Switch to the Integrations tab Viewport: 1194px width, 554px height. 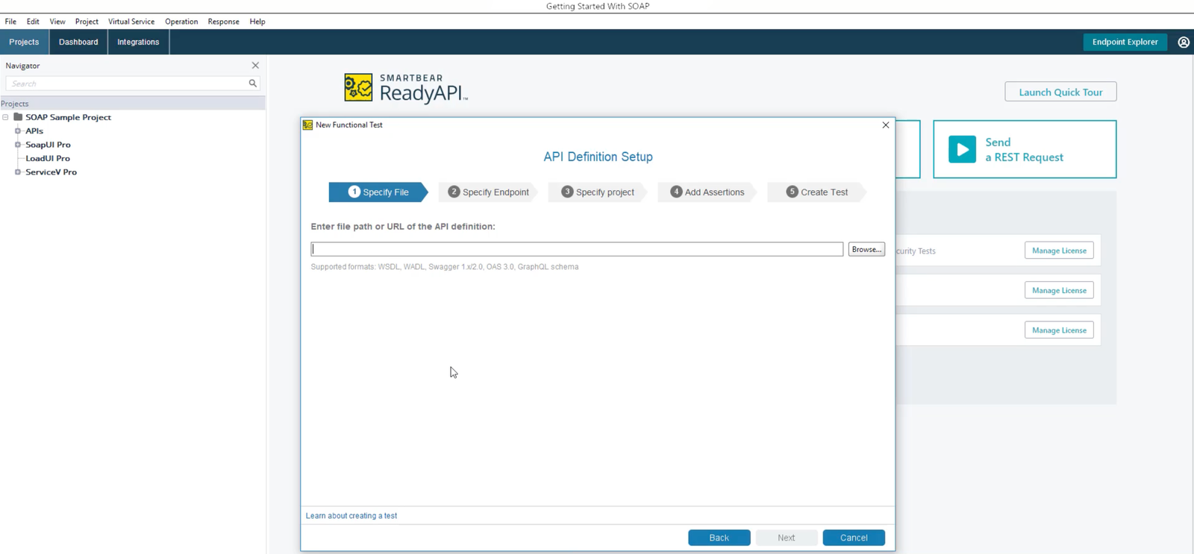[x=138, y=43]
